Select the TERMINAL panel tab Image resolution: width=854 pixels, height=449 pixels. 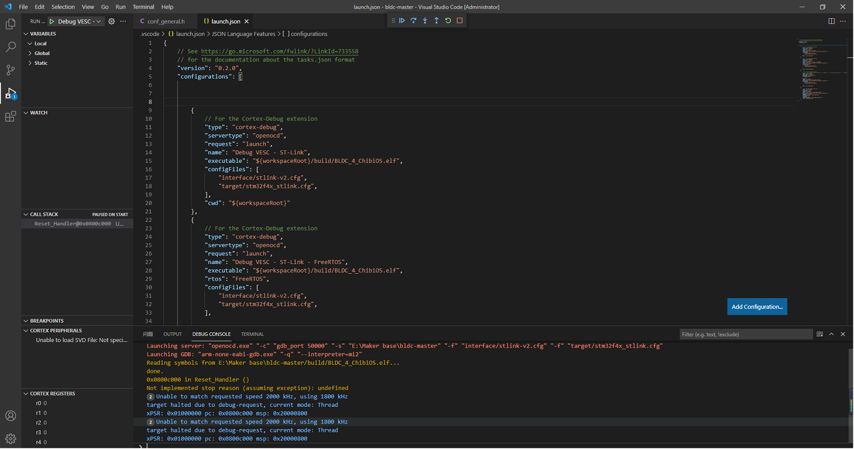(252, 334)
